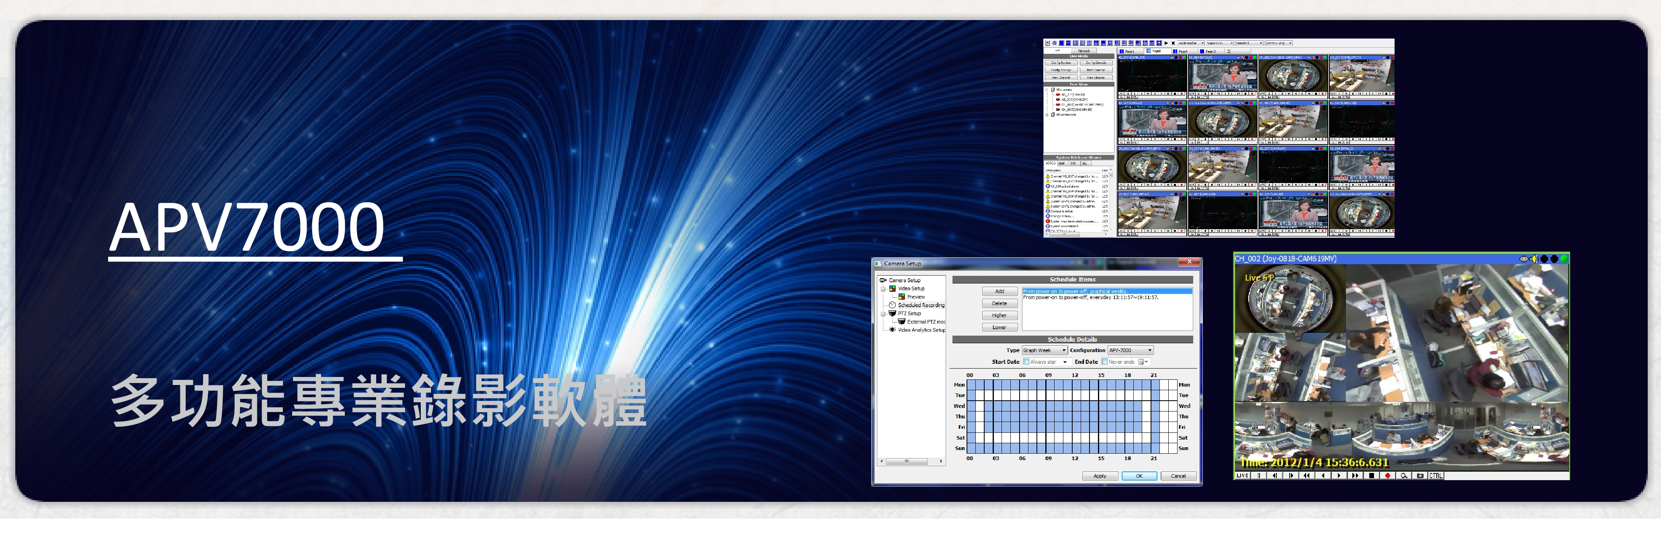
Task: Select schedule item 'graphical weekly'
Action: click(1107, 292)
